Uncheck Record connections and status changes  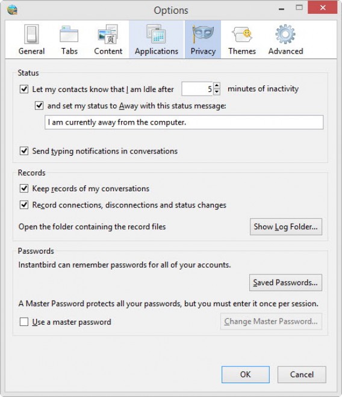point(24,205)
